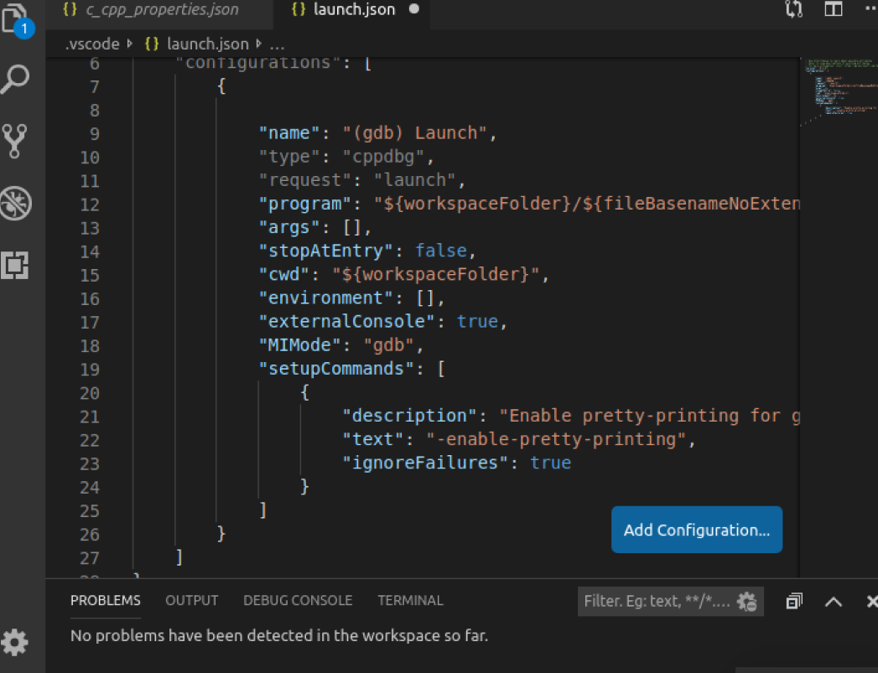Click the problems filter input field
The image size is (878, 673).
pyautogui.click(x=658, y=602)
